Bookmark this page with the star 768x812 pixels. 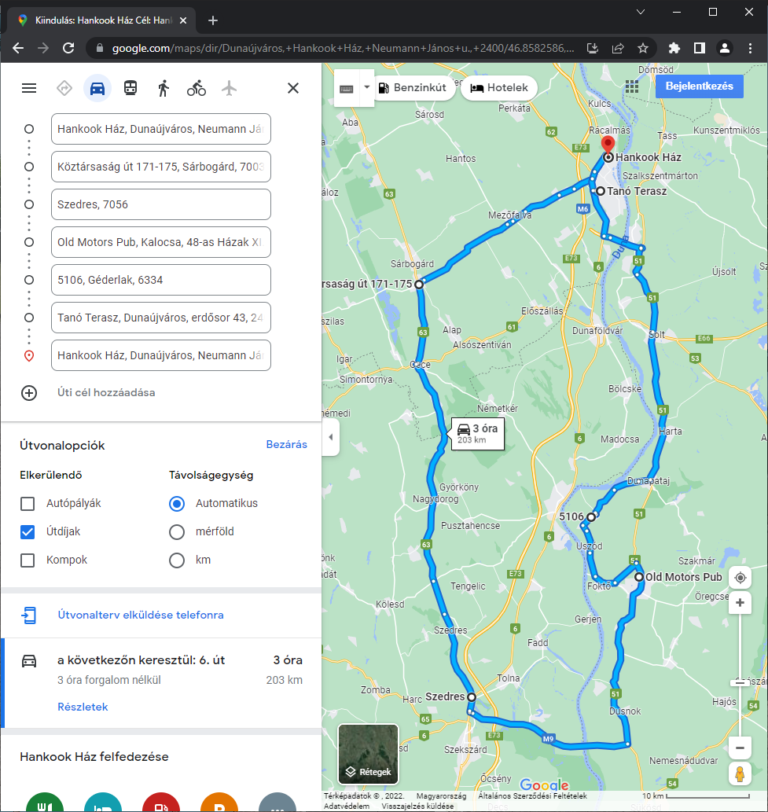pos(643,48)
